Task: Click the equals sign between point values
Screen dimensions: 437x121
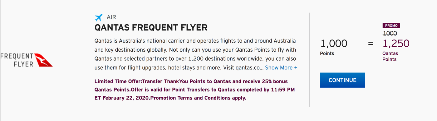Action: pyautogui.click(x=371, y=44)
